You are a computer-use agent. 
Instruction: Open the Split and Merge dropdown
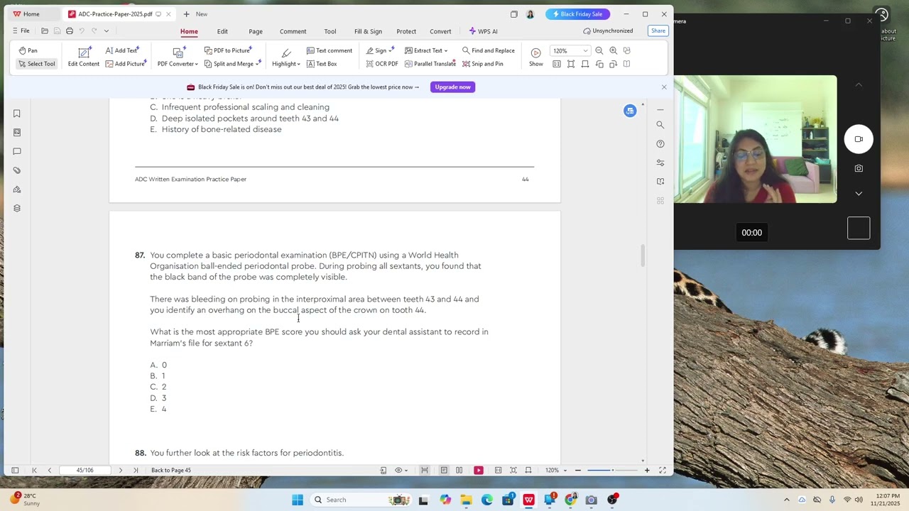coord(232,64)
